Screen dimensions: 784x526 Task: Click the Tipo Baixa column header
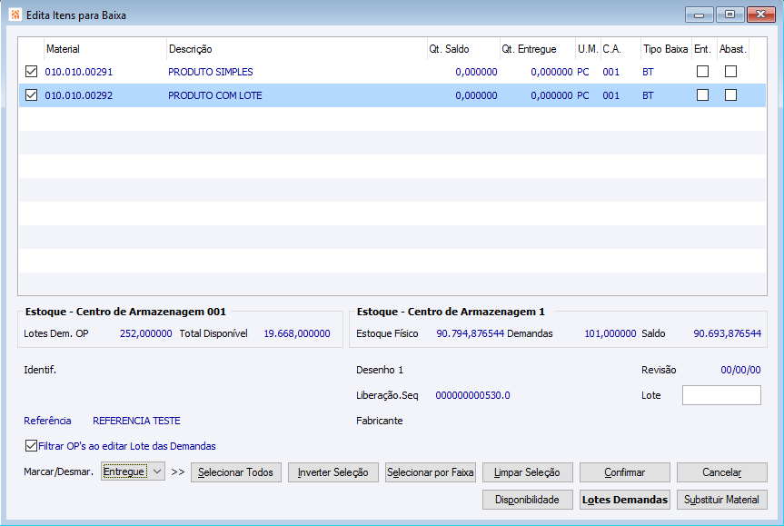point(666,49)
